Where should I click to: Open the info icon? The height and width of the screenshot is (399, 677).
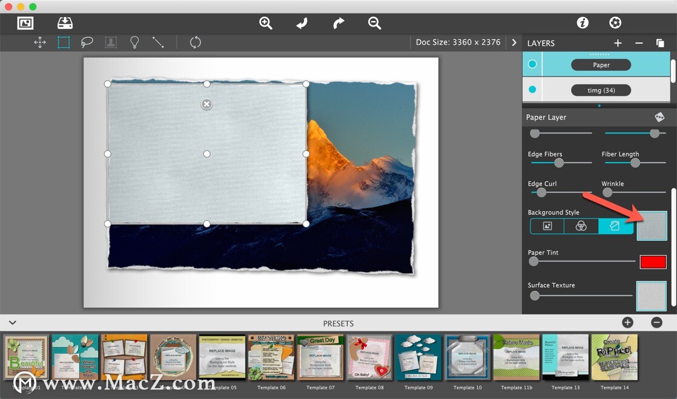tap(583, 22)
